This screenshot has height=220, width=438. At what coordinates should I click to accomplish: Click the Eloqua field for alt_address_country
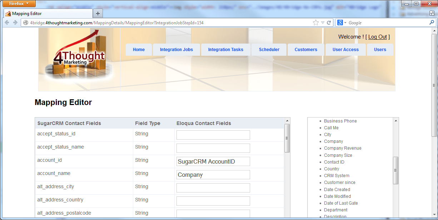(x=213, y=201)
